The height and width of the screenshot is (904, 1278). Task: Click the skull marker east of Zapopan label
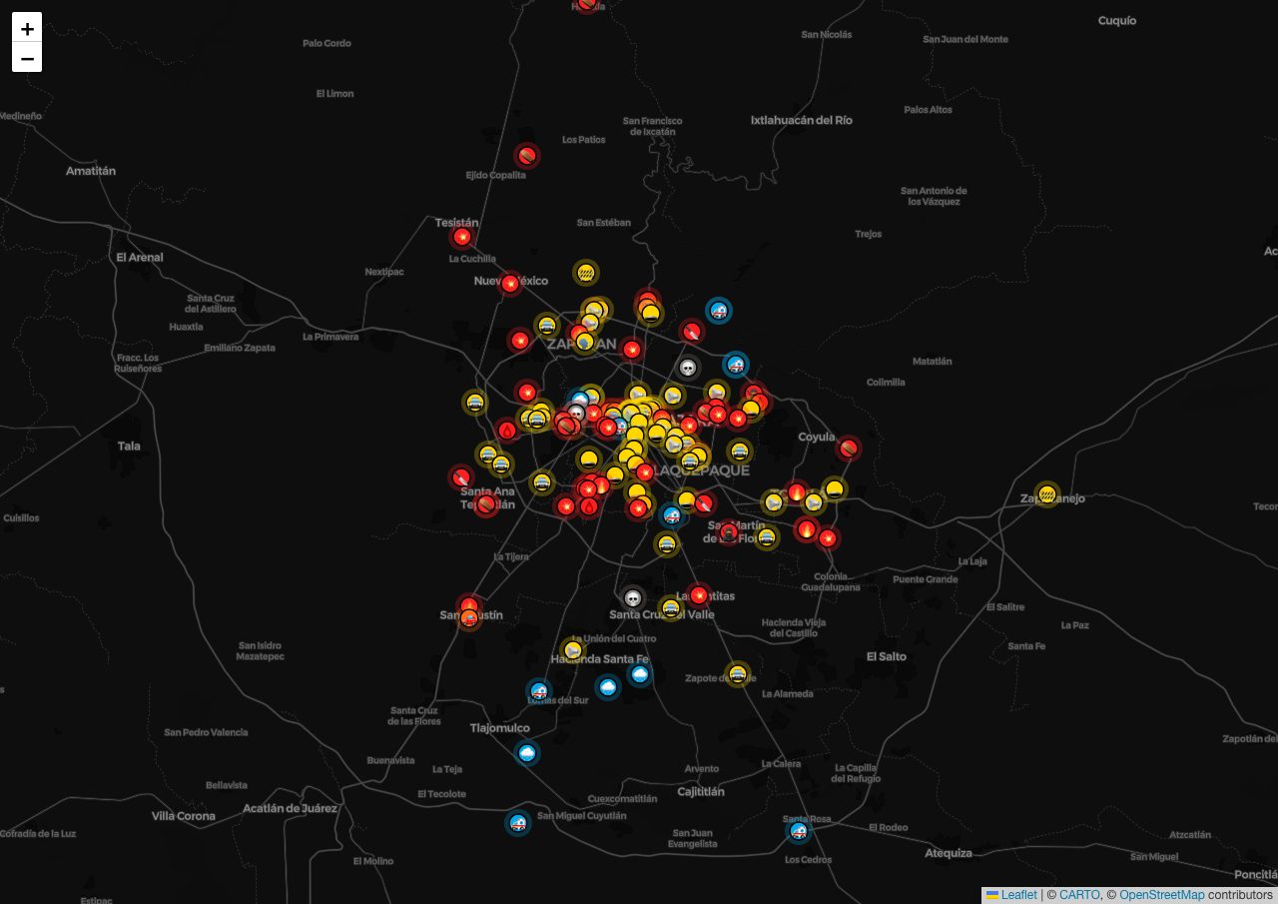click(x=688, y=369)
